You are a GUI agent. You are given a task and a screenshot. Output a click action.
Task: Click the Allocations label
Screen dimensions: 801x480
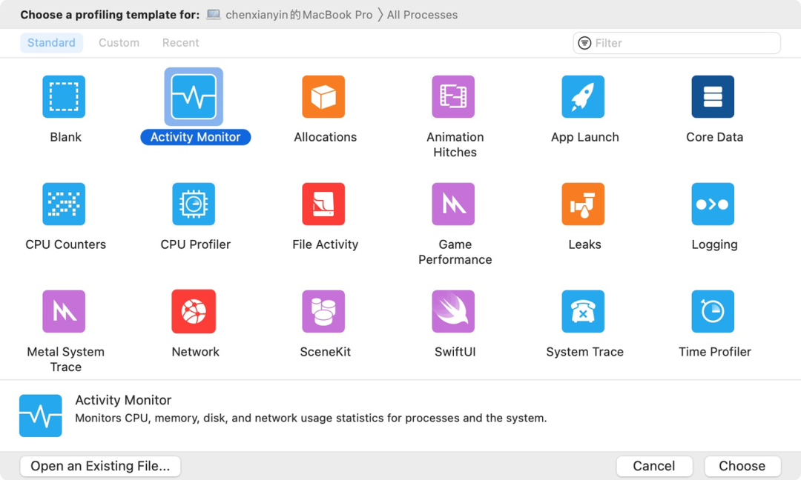pyautogui.click(x=326, y=137)
